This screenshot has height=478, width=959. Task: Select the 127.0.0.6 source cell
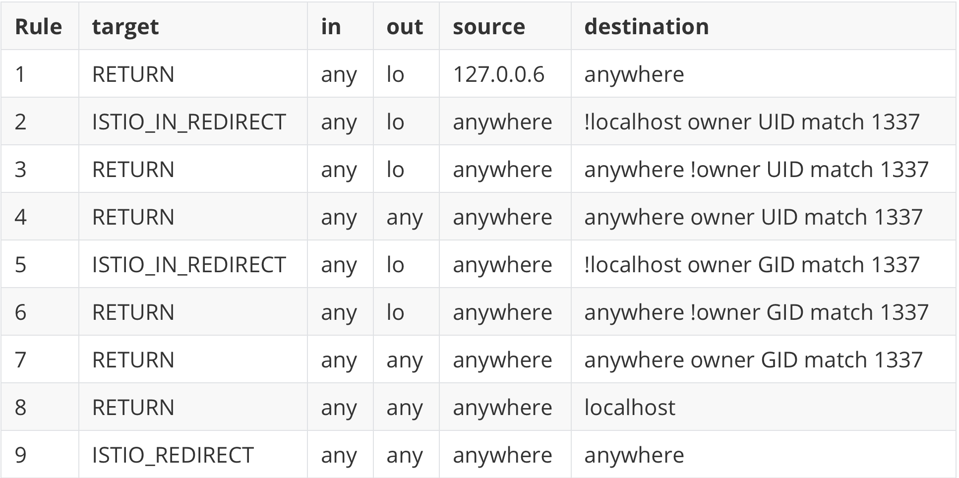(498, 74)
